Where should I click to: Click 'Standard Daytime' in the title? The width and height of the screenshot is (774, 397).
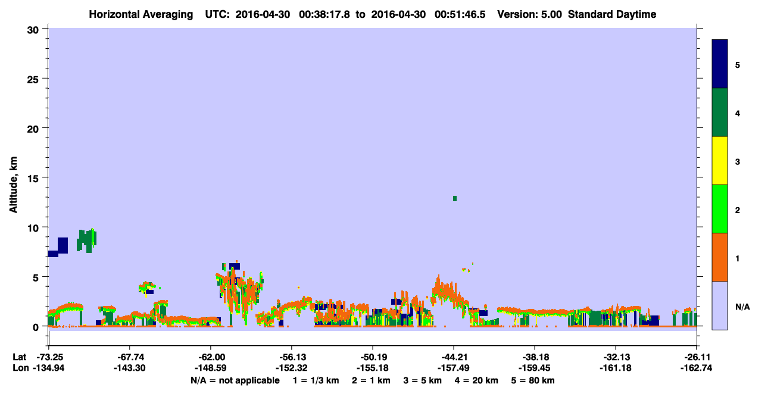click(612, 14)
